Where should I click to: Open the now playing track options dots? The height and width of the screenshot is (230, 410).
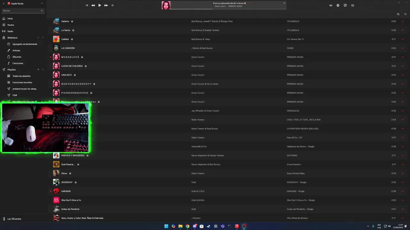pyautogui.click(x=249, y=3)
